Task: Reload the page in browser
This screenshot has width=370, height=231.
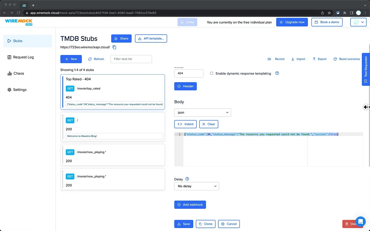Action: [x=18, y=13]
